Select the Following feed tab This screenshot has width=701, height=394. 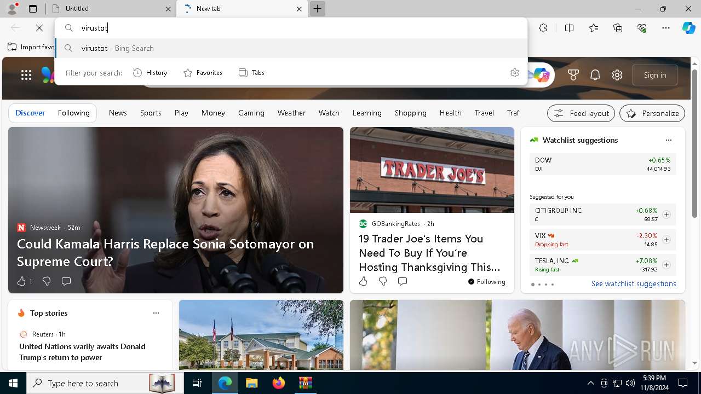(x=73, y=113)
